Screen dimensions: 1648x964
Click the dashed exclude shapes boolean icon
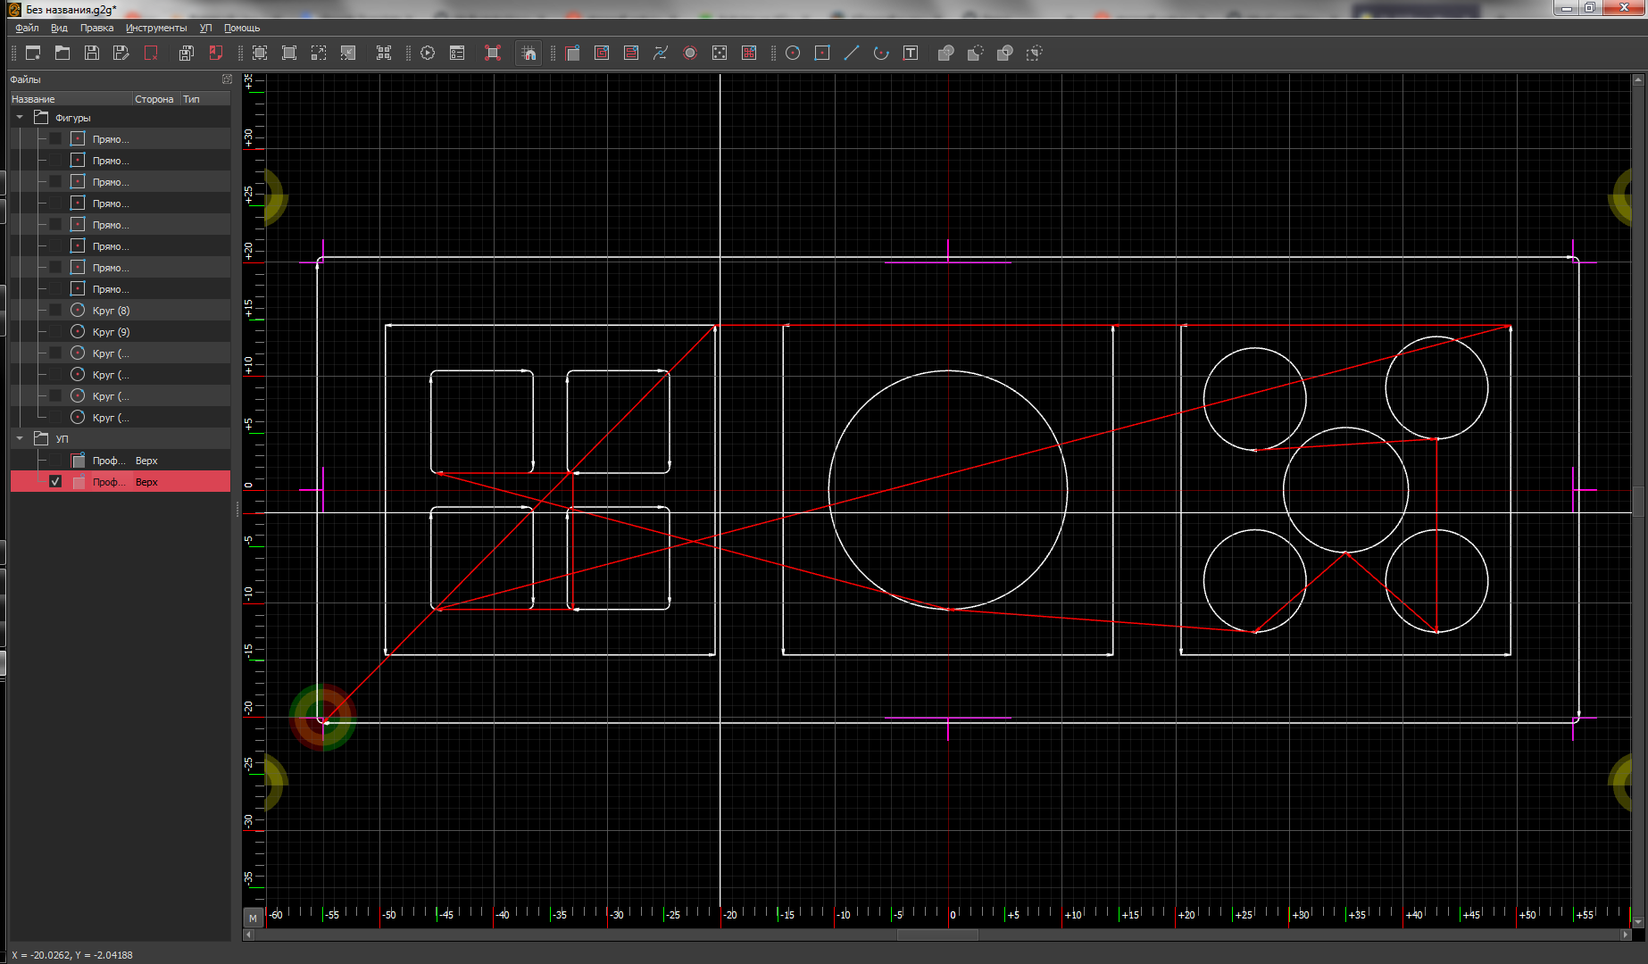(x=1035, y=53)
